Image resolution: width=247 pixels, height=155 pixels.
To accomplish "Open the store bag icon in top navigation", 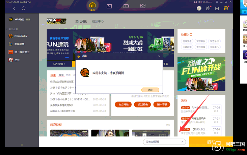I will [x=109, y=6].
